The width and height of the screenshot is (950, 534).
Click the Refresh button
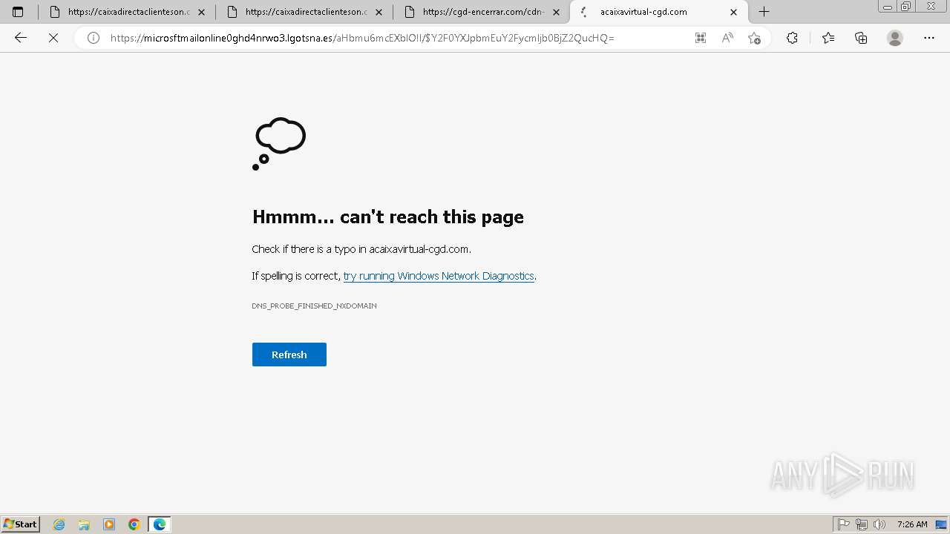(289, 355)
